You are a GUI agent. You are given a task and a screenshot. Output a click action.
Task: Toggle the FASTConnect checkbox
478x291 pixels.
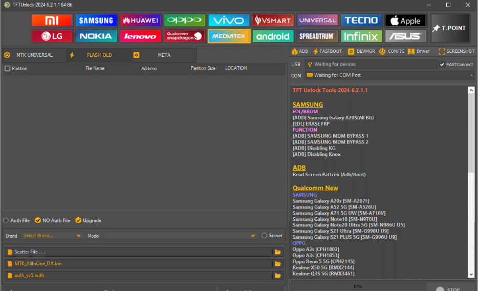pos(442,65)
